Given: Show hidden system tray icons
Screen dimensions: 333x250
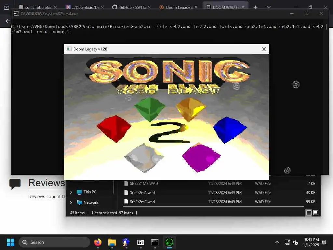Looking at the screenshot, I should (277, 242).
